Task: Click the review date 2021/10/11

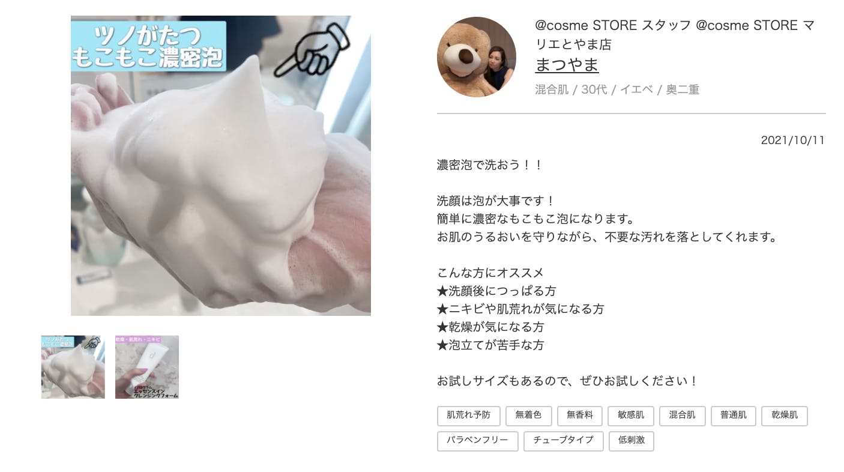Action: tap(792, 141)
